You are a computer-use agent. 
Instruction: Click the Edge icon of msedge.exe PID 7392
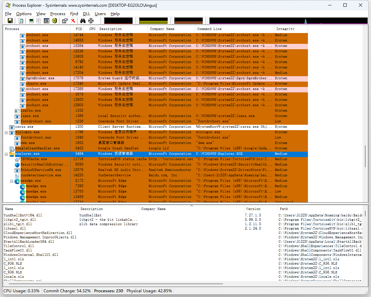click(x=23, y=186)
